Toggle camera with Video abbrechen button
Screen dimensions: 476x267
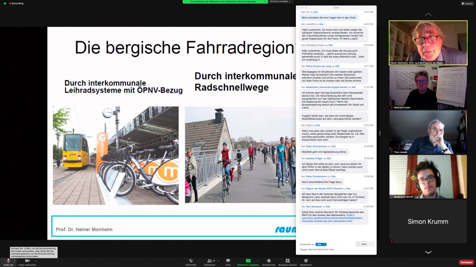27,261
